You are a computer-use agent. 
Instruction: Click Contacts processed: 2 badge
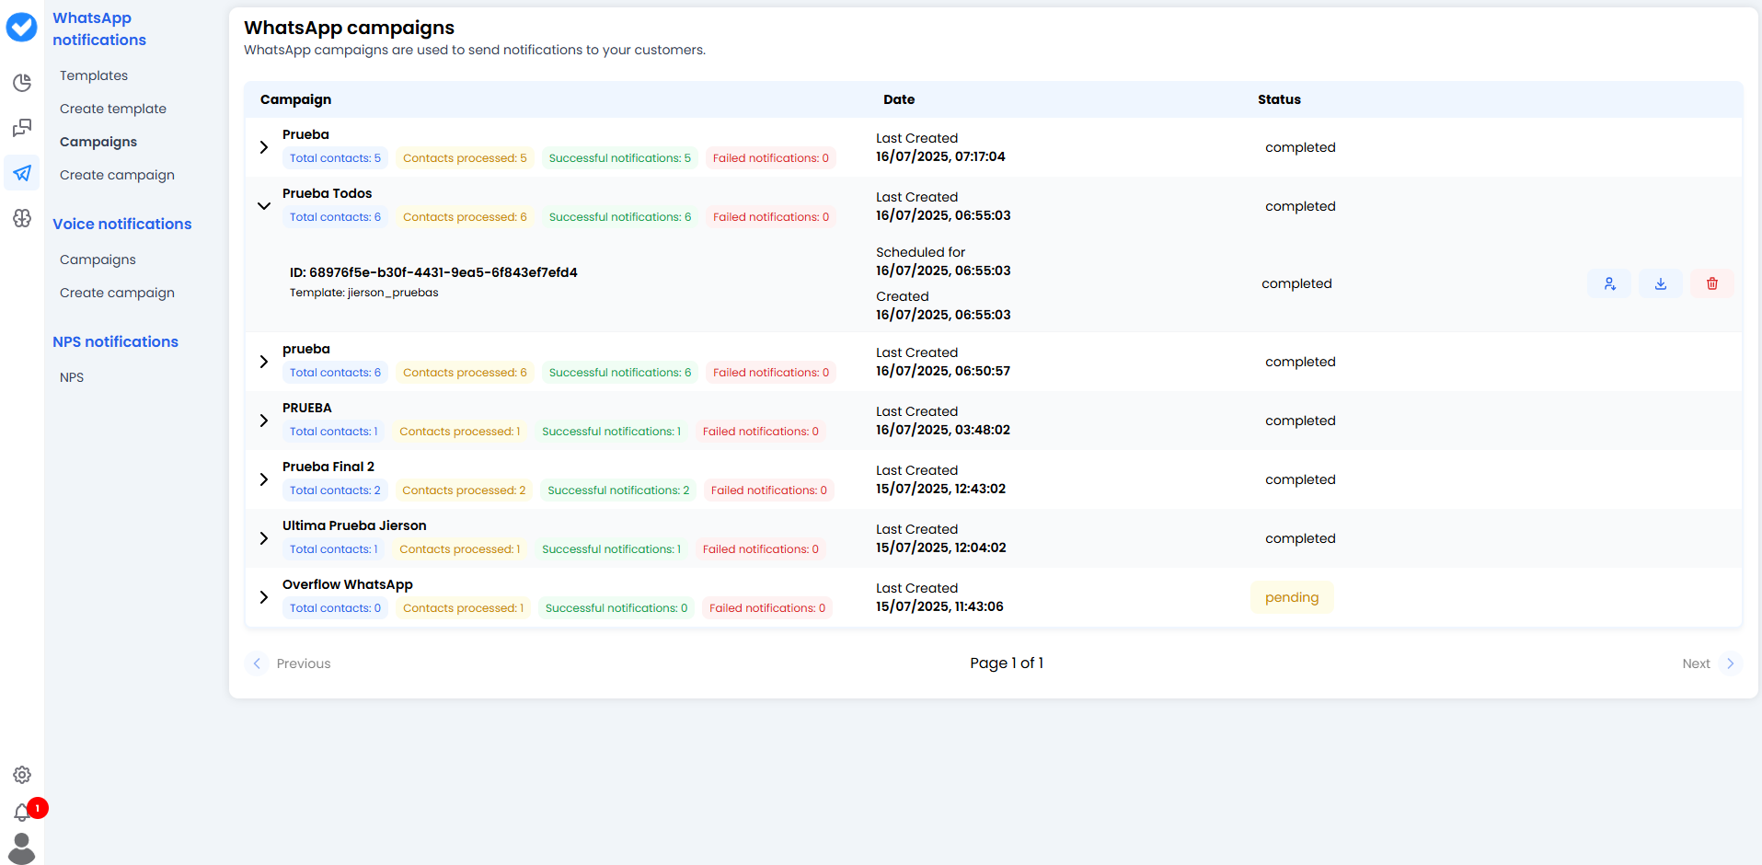464,490
